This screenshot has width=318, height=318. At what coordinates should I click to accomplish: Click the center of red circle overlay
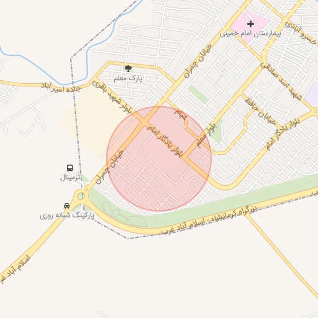[159, 159]
